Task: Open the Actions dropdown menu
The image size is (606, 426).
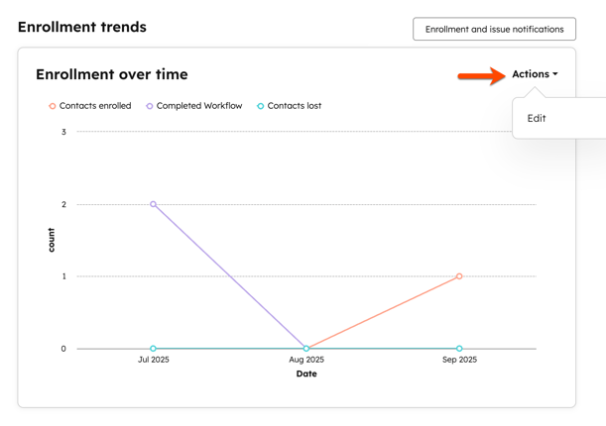Action: click(x=535, y=74)
